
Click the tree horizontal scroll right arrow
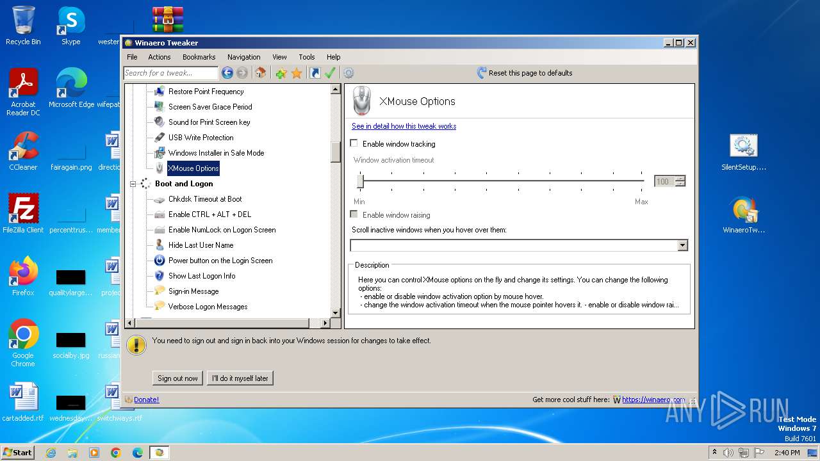325,323
